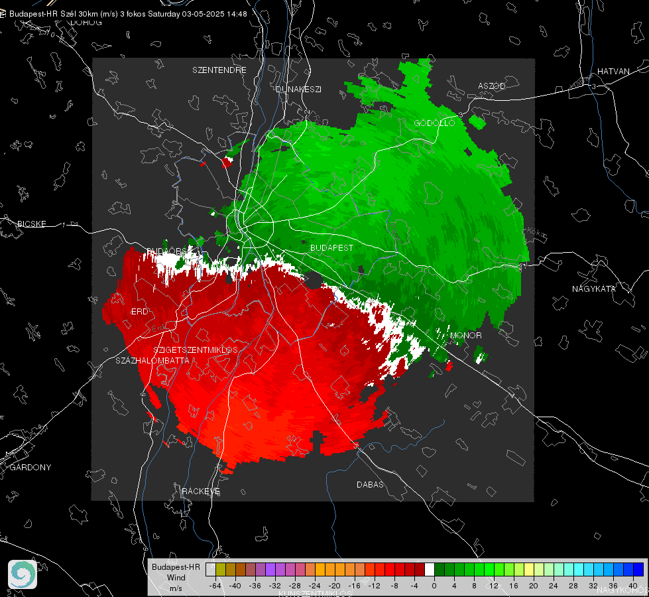Click the DOROG map label
The image size is (649, 597).
tap(86, 23)
